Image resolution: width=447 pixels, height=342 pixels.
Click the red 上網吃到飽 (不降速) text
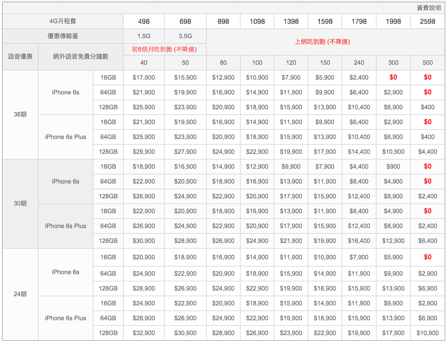pos(322,42)
